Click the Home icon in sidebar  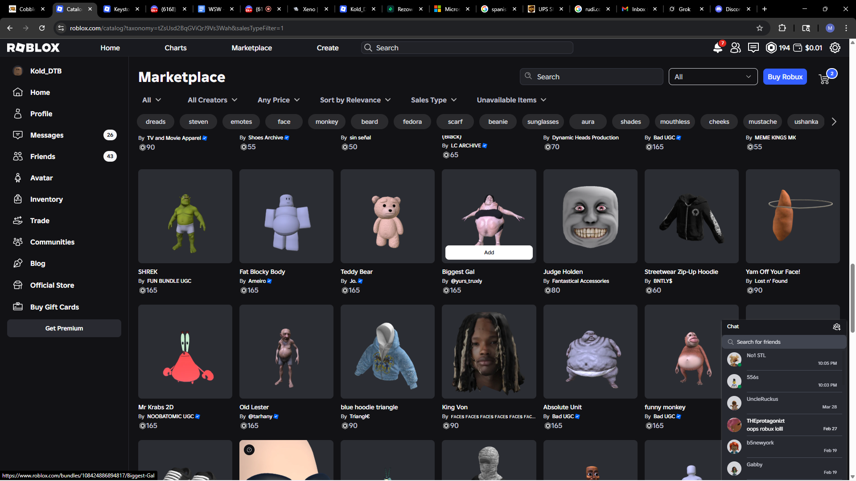(18, 92)
